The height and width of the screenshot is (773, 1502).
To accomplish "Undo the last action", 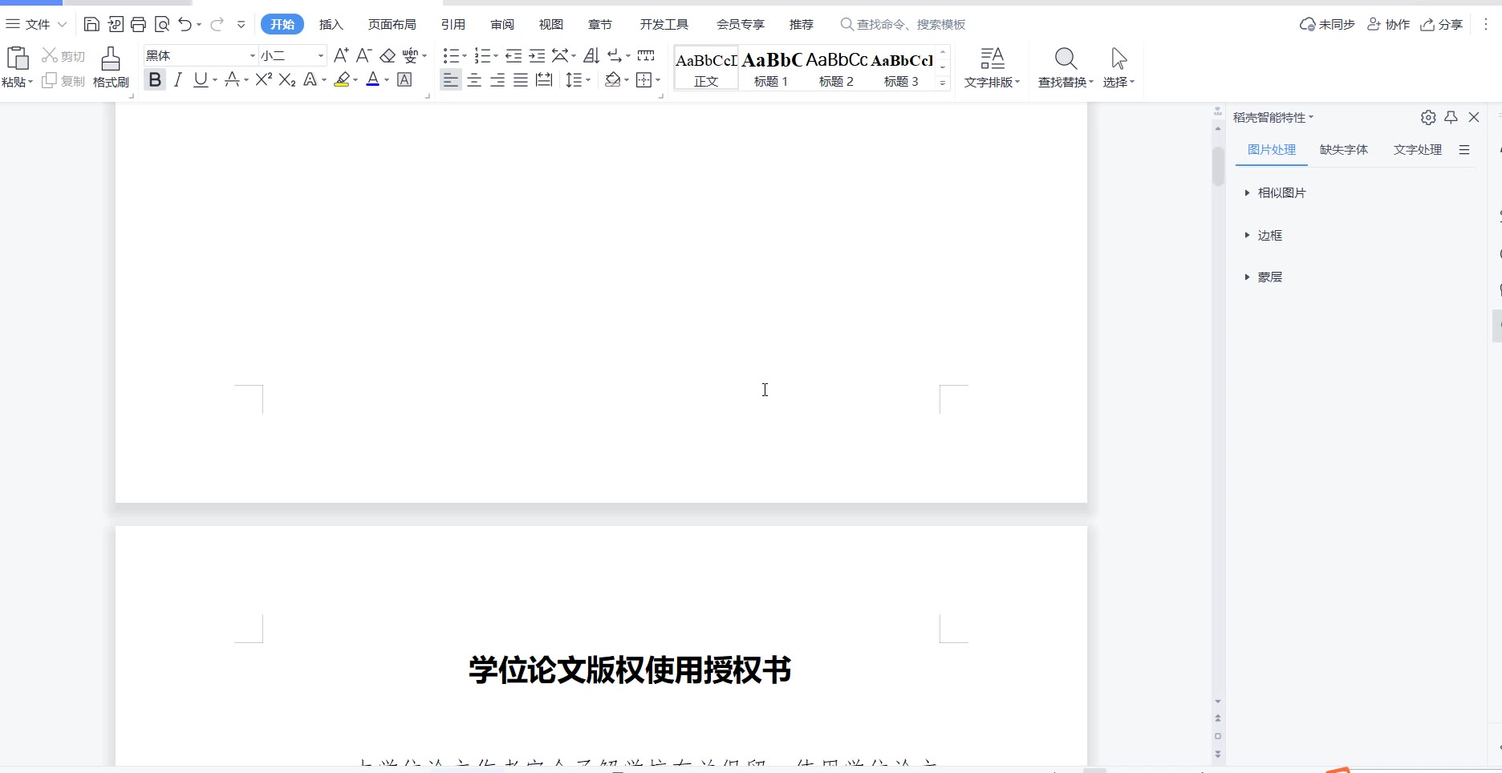I will click(x=185, y=24).
